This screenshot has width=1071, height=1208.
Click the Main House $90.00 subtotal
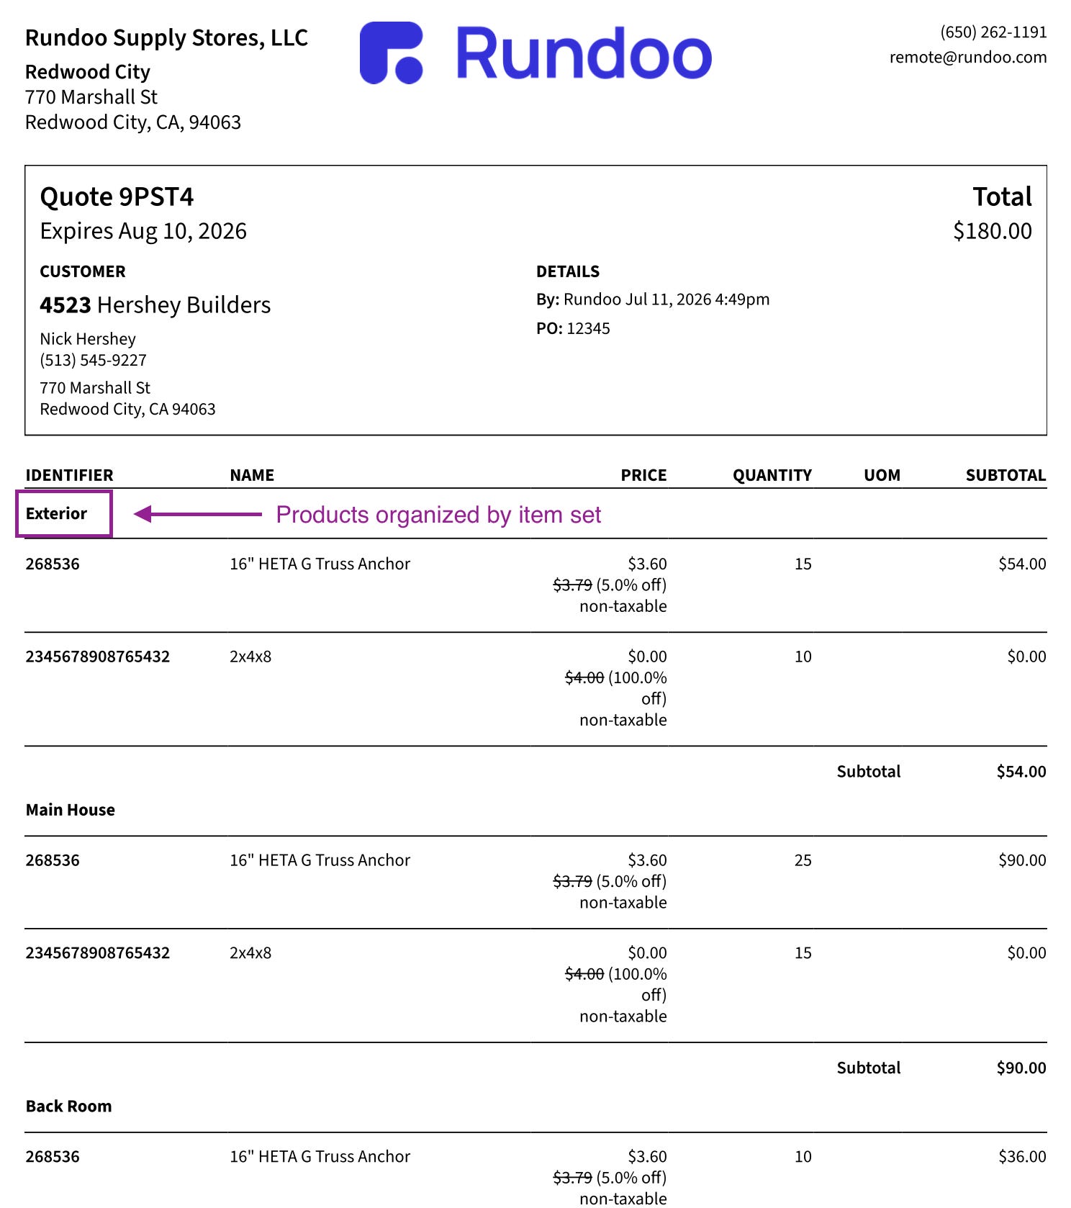click(1021, 1068)
